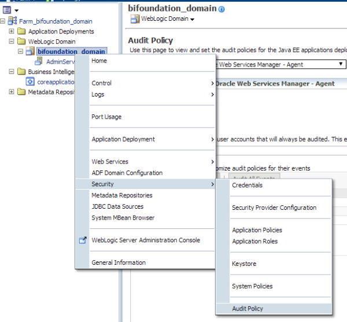Collapse the Farm_bifoundation_domain tree node

pyautogui.click(x=2, y=21)
